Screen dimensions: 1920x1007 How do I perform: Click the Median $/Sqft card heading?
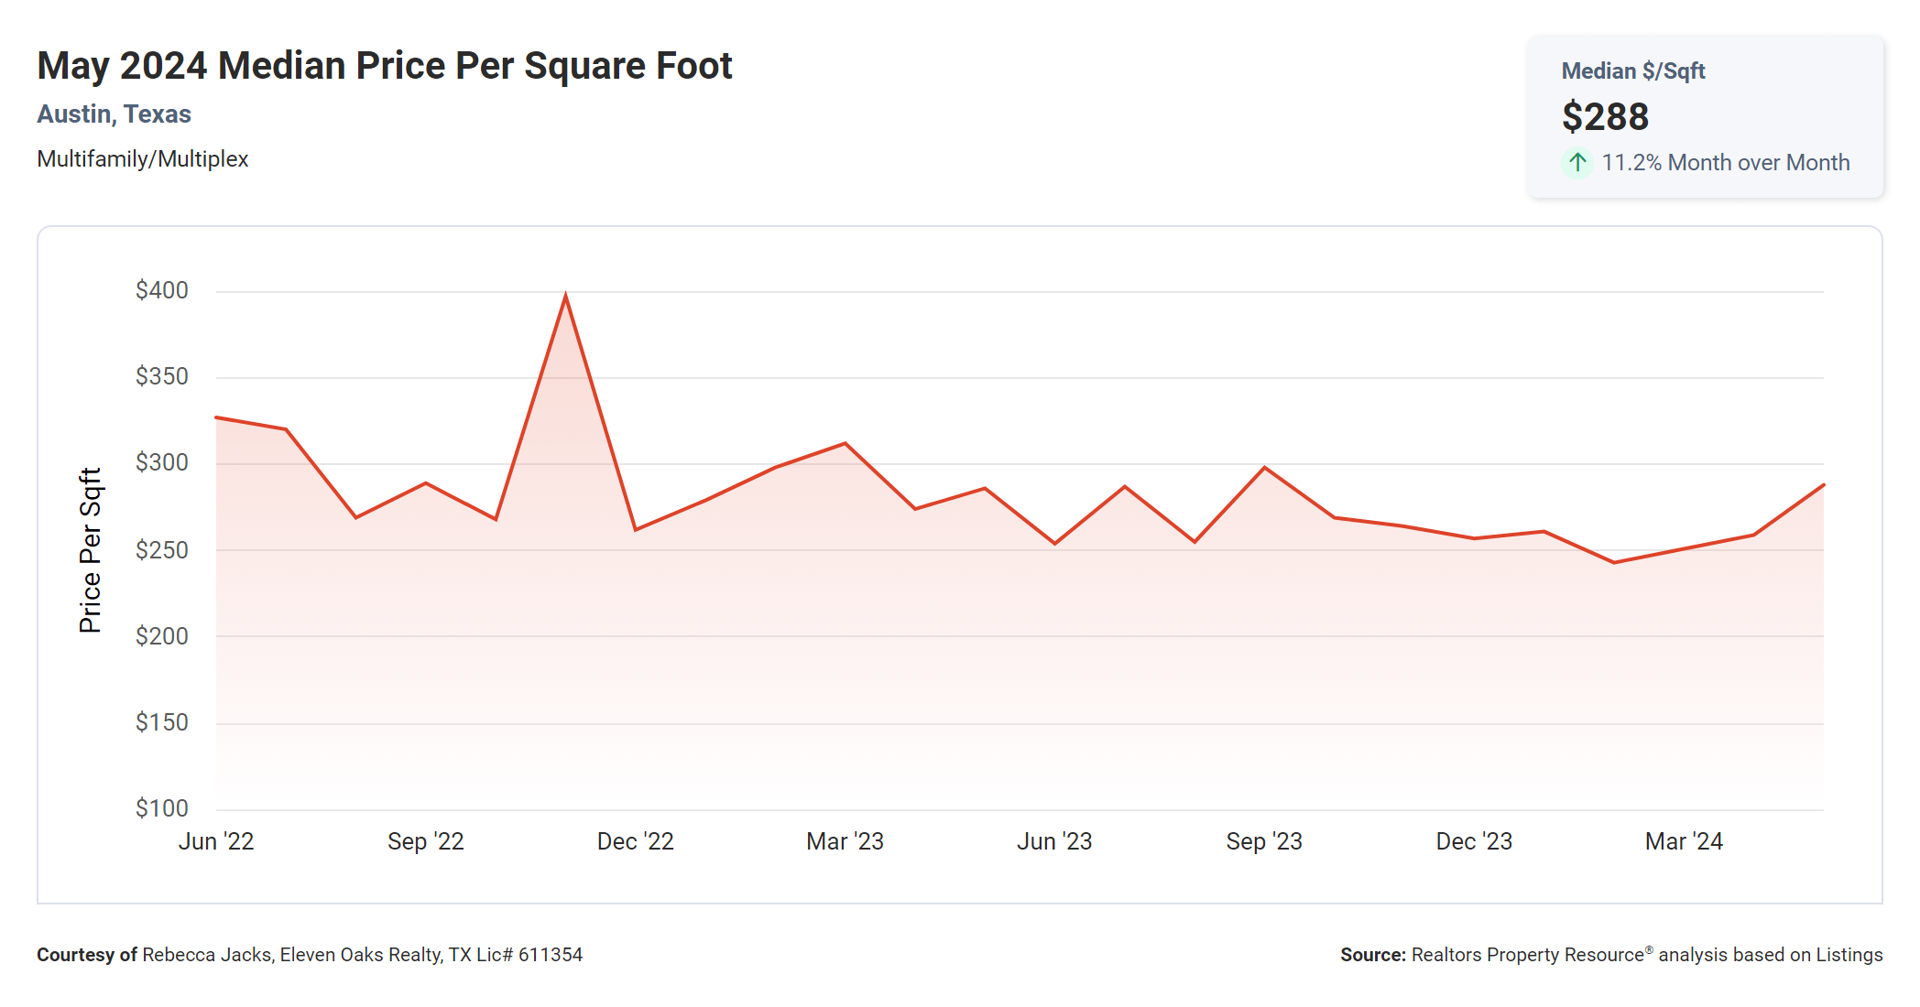click(1632, 71)
